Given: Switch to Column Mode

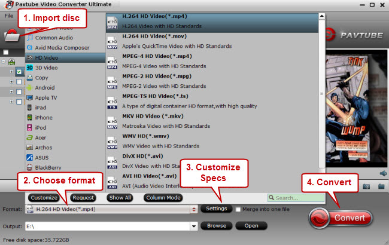Looking at the screenshot, I should click(163, 198).
